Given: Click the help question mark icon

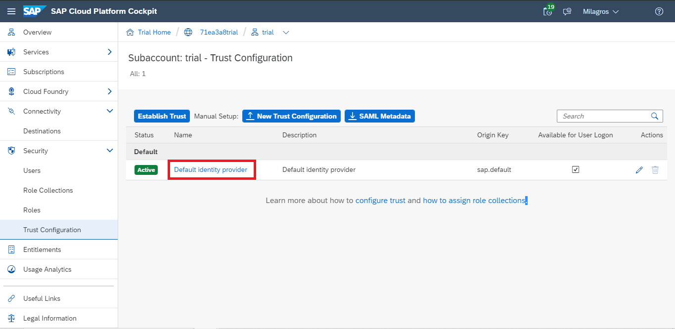Looking at the screenshot, I should (659, 11).
